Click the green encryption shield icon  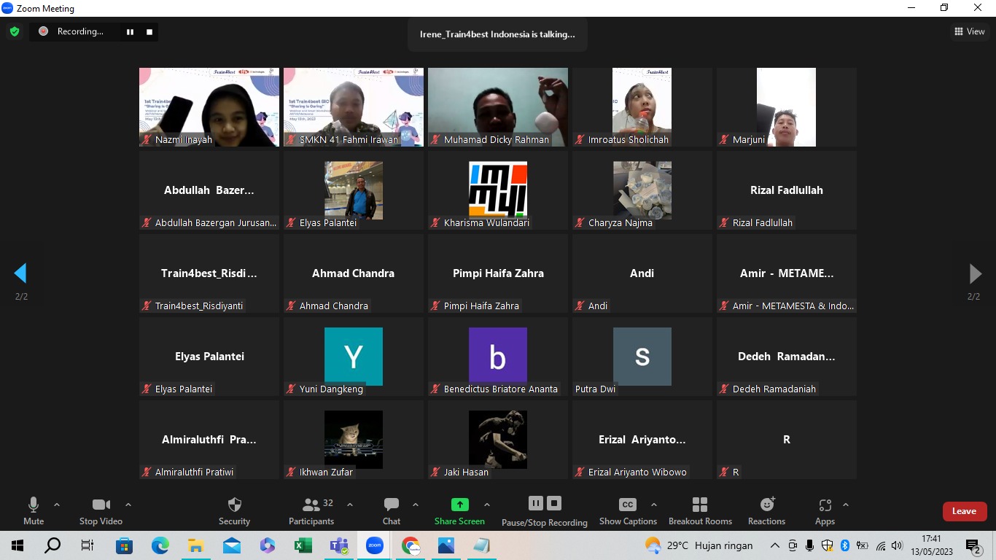(x=14, y=31)
